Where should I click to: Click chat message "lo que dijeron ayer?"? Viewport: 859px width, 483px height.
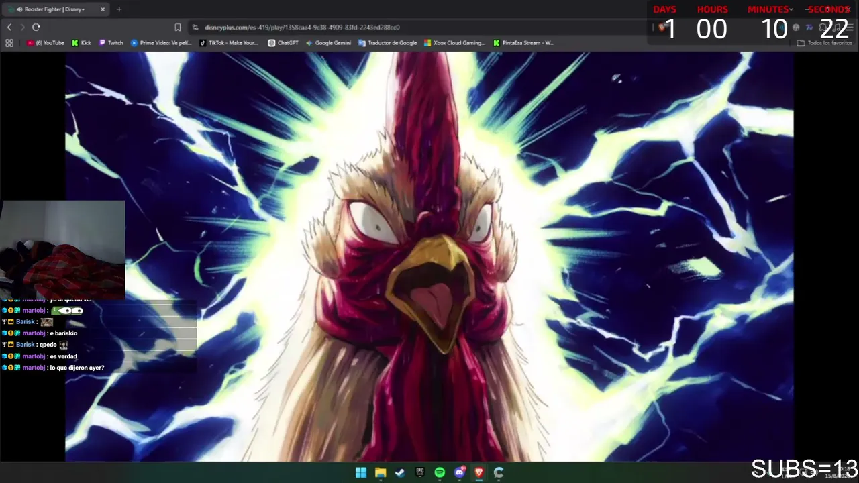[77, 368]
